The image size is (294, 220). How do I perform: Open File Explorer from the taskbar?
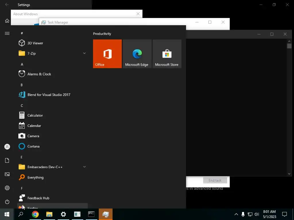click(49, 214)
